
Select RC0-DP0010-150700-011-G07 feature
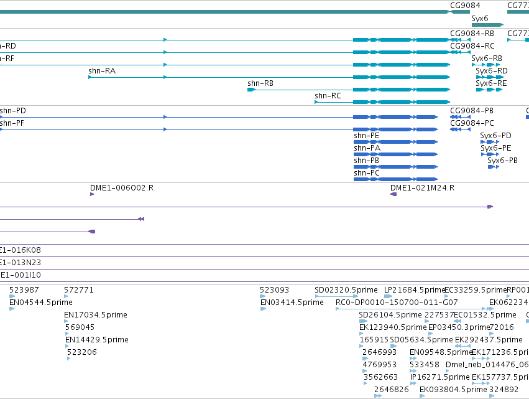397,303
